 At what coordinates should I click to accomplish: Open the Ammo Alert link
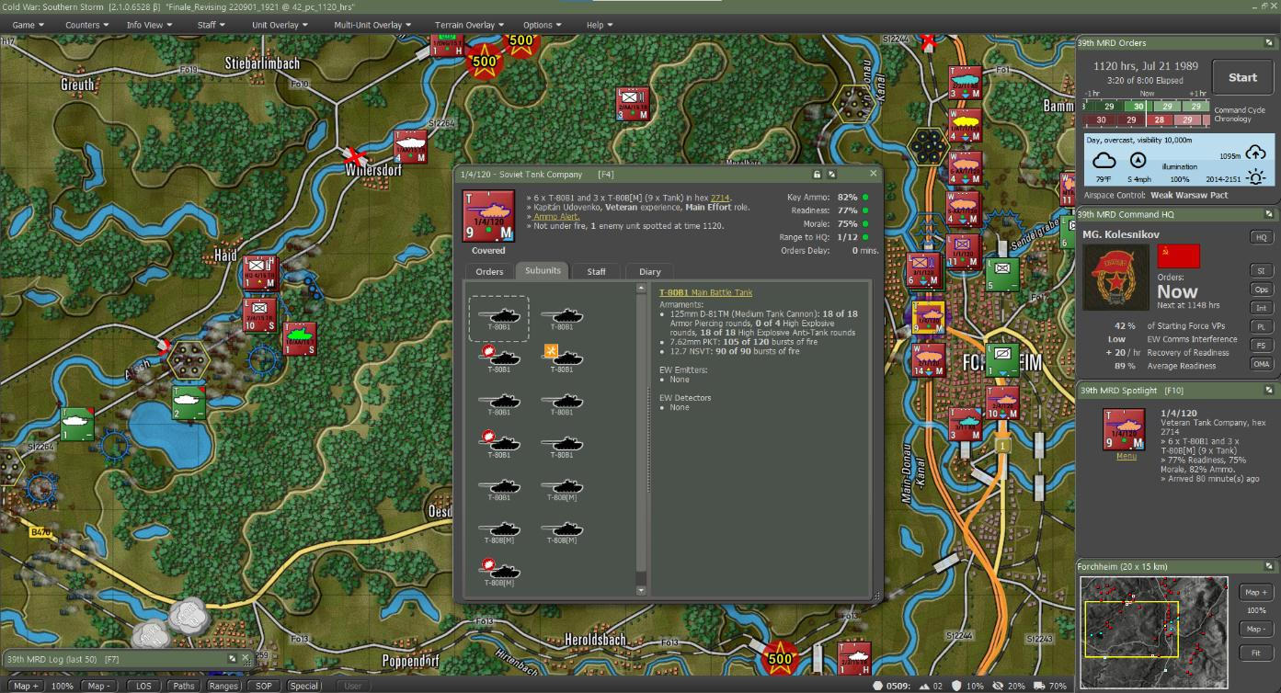pos(556,216)
